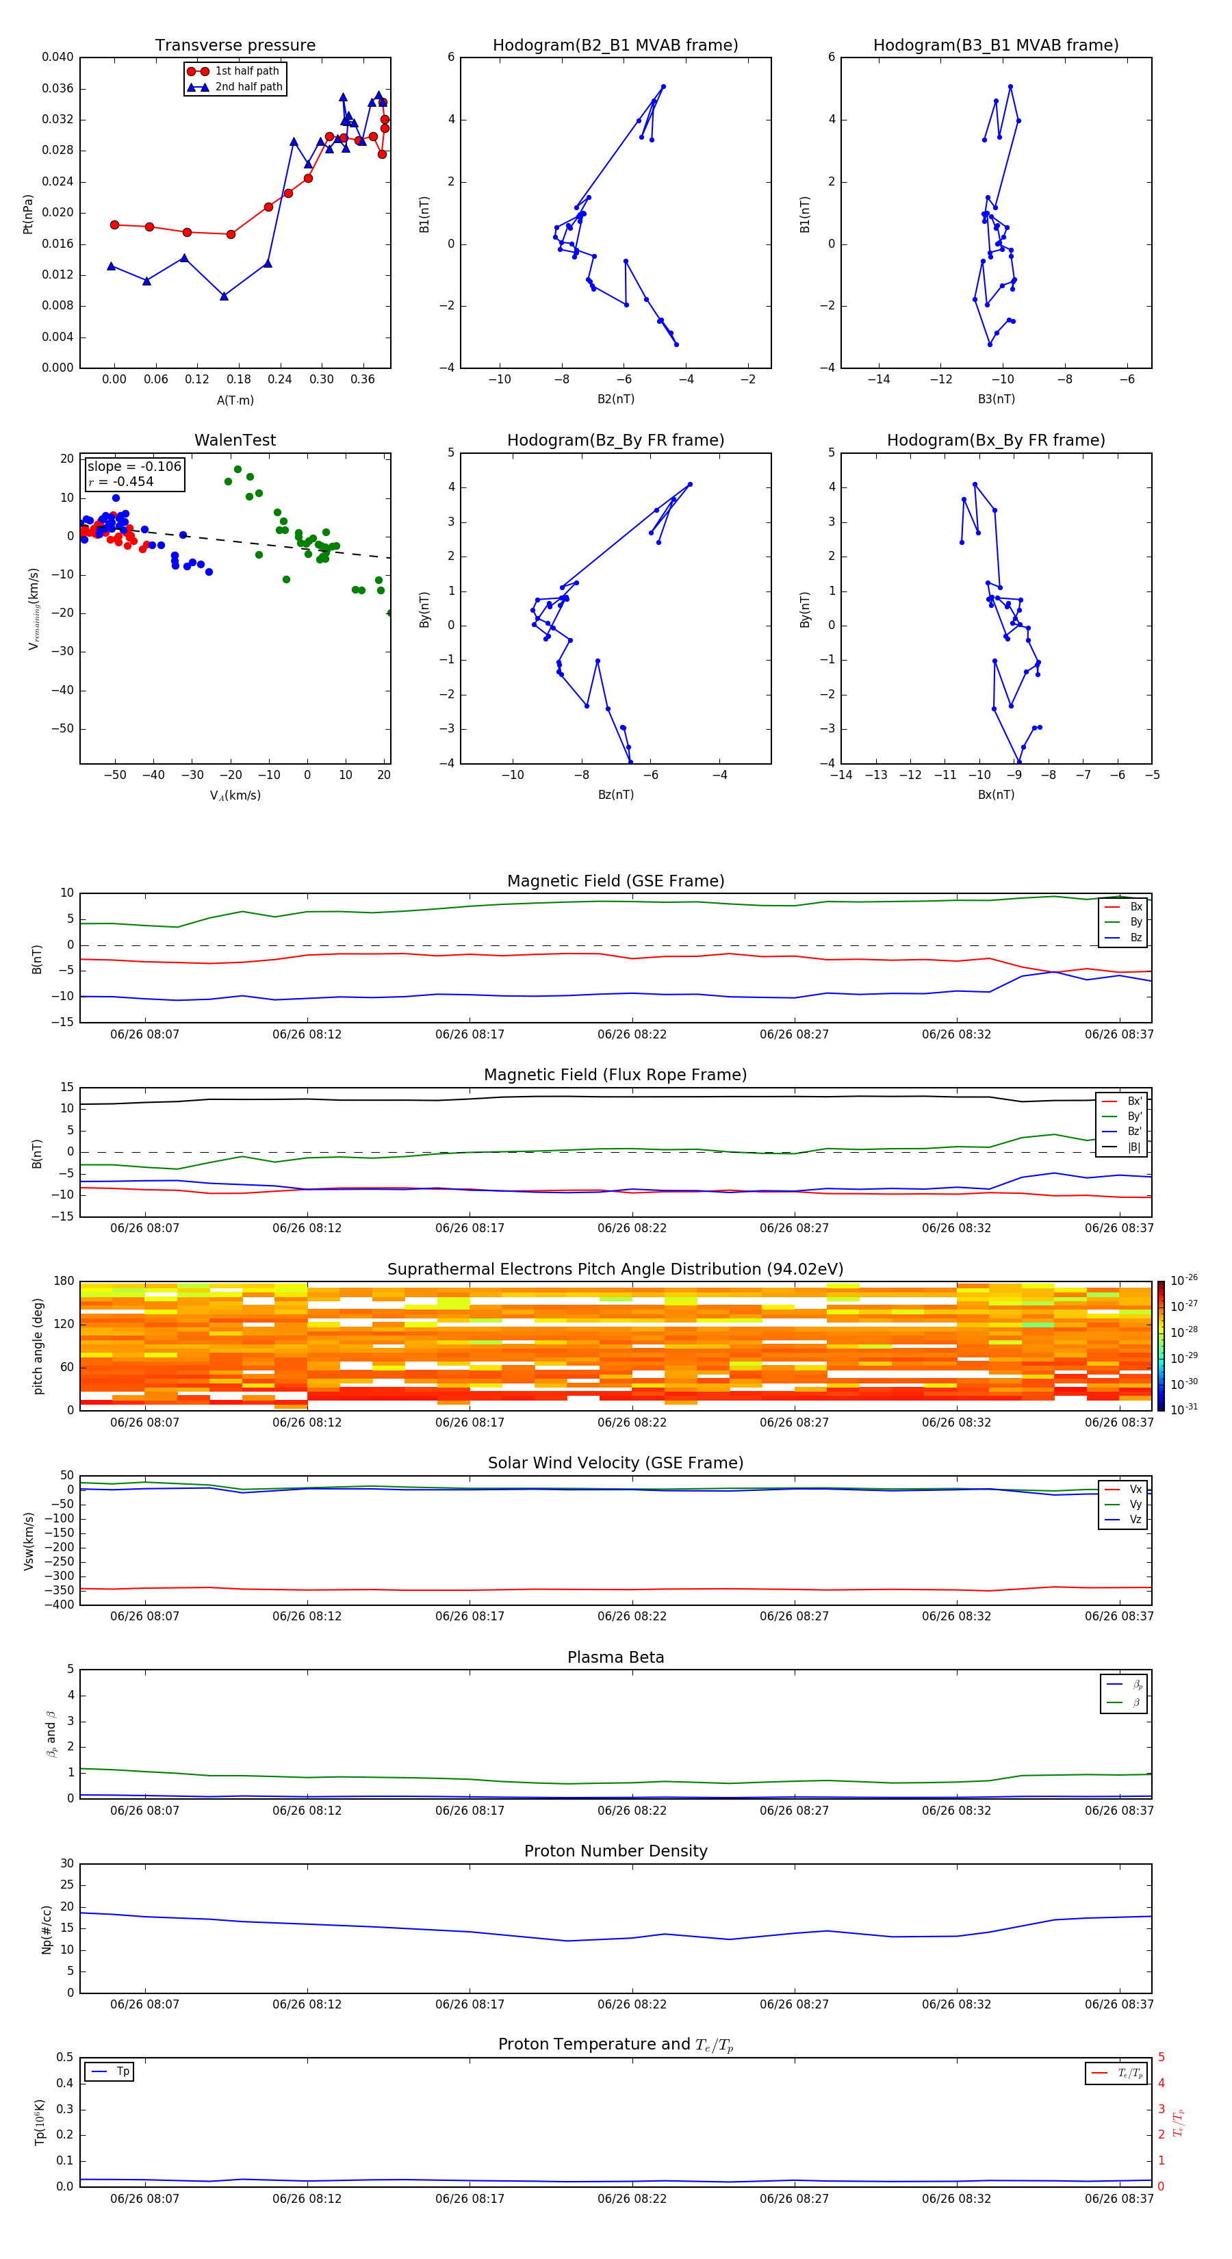The width and height of the screenshot is (1232, 2259).
Task: Click the 'Bz(nT)' axis label
Action: pos(615,795)
